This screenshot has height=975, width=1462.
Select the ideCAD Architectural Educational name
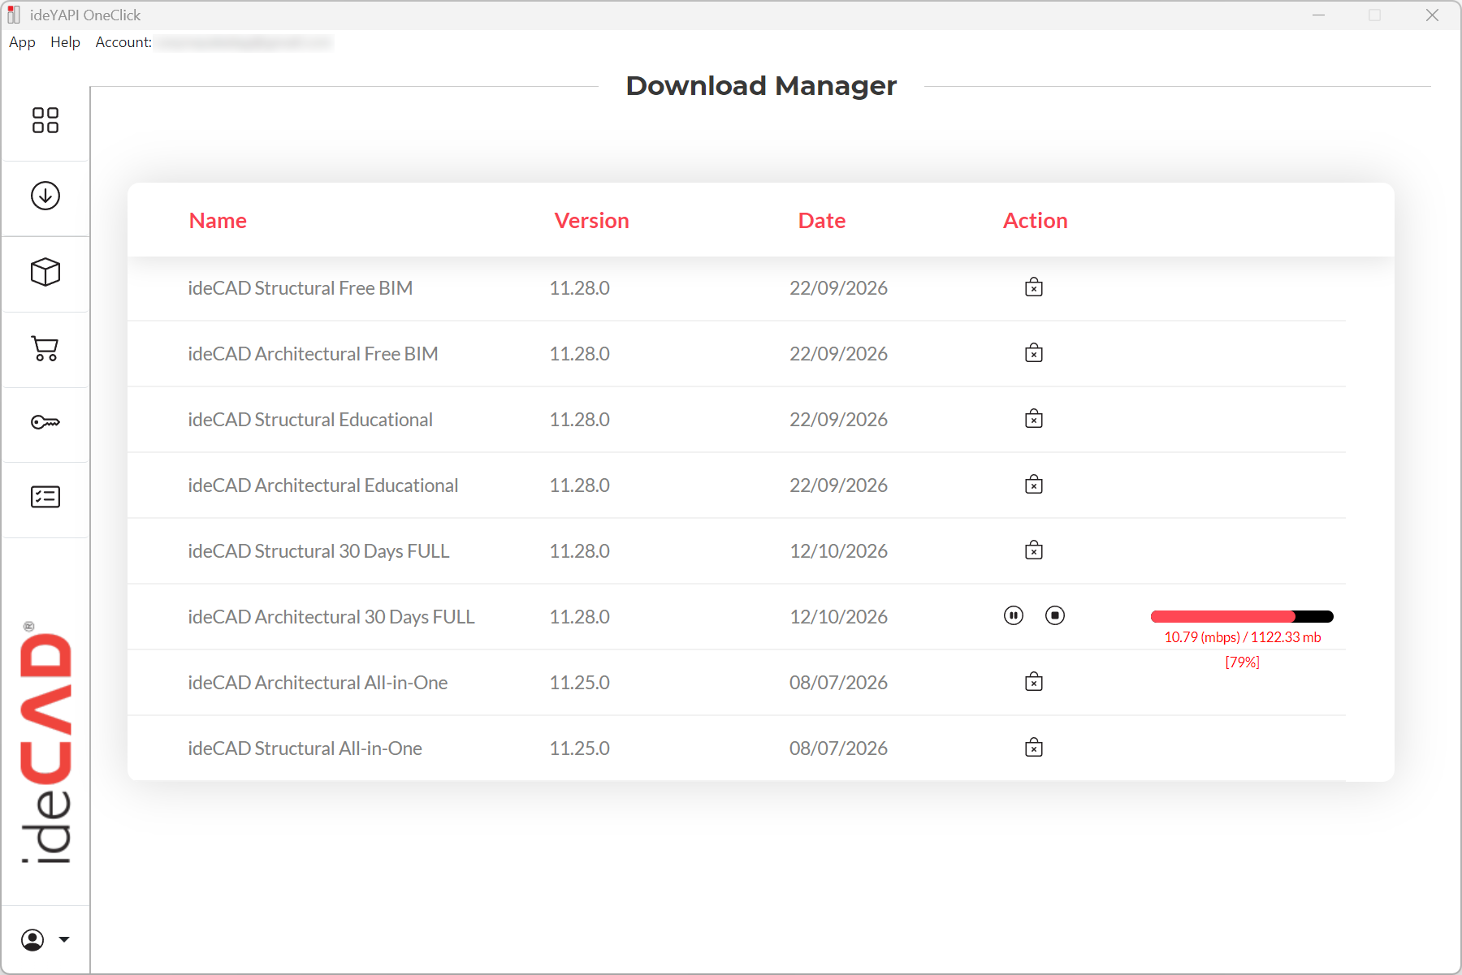coord(323,485)
